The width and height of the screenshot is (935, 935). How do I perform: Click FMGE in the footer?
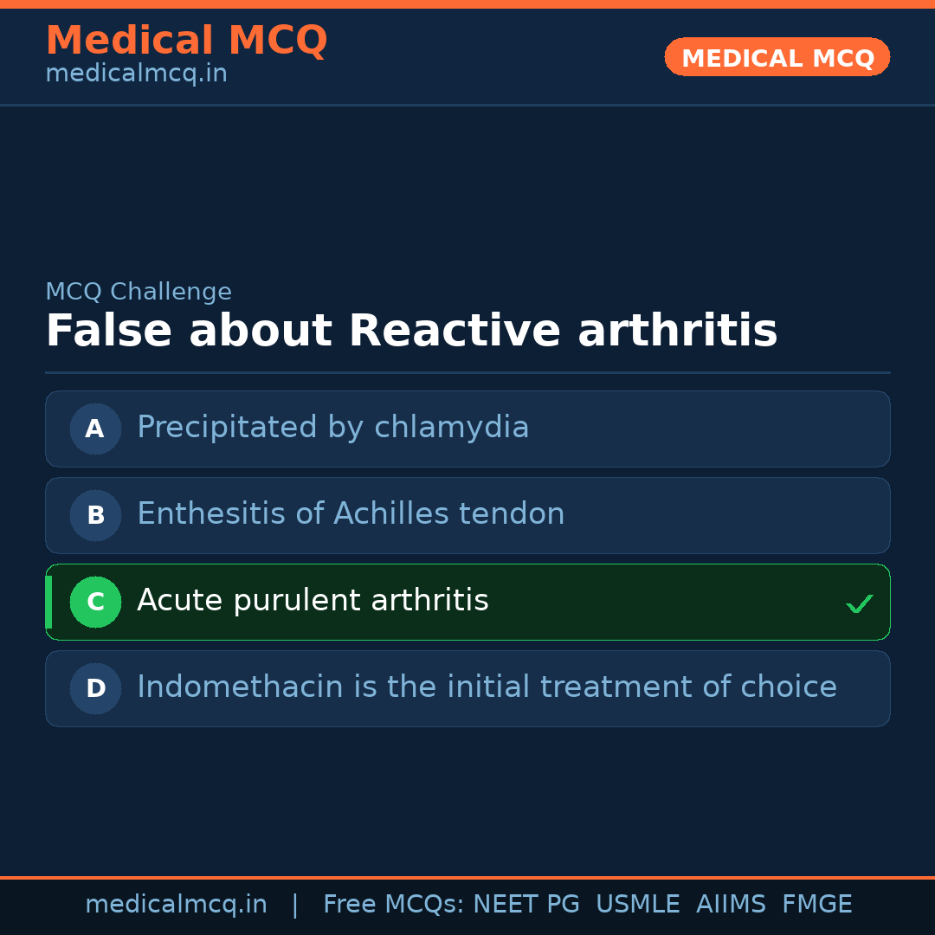point(816,905)
